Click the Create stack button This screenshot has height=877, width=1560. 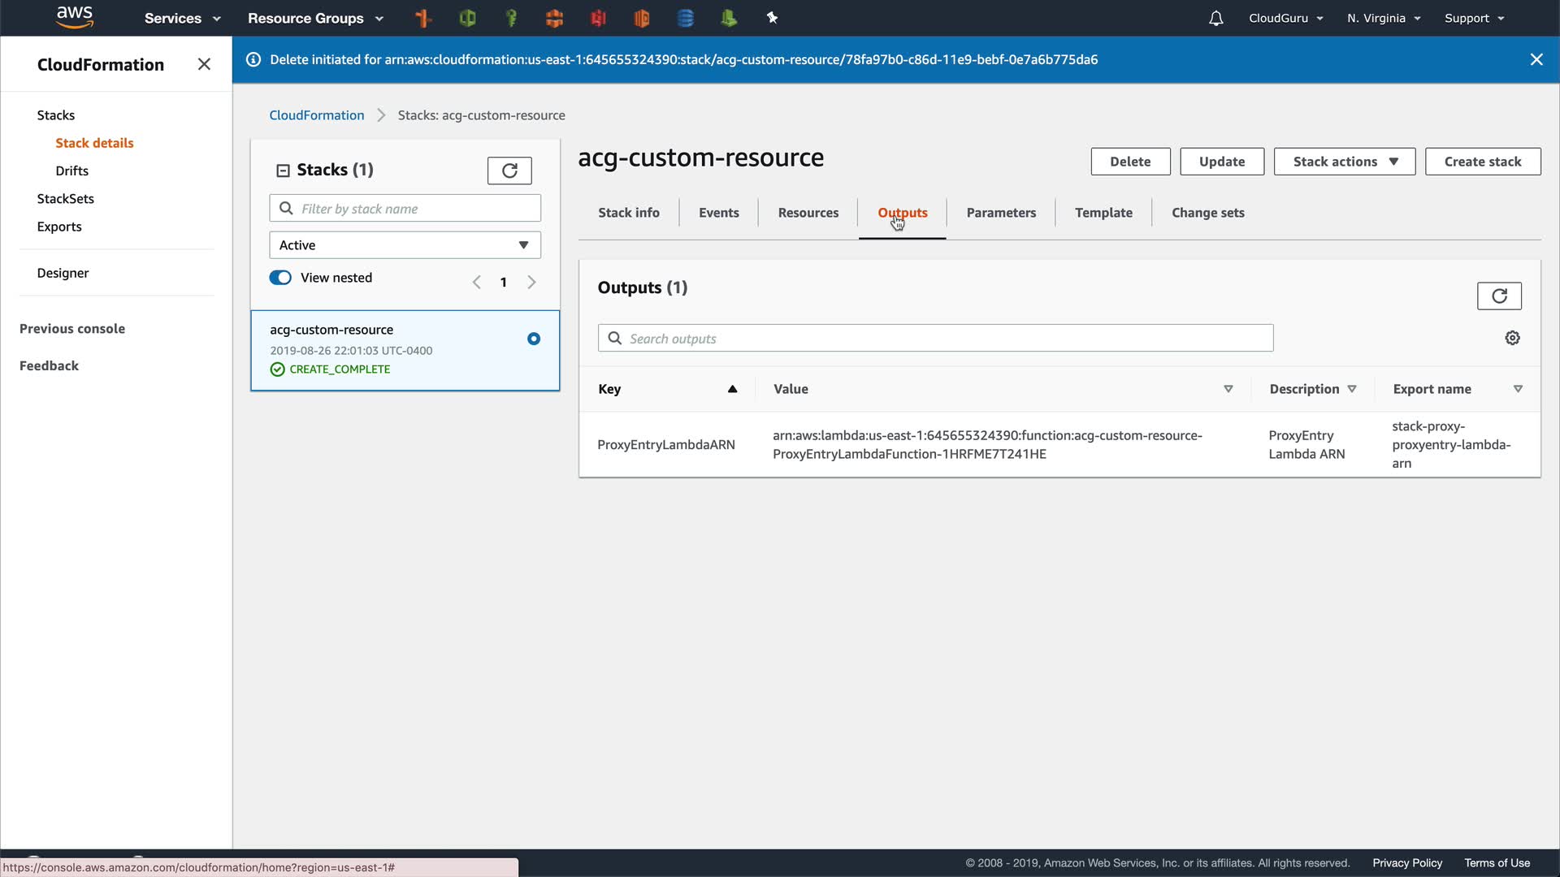tap(1482, 162)
